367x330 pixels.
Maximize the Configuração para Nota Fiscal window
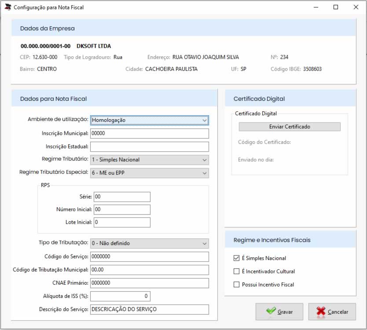[336, 7]
